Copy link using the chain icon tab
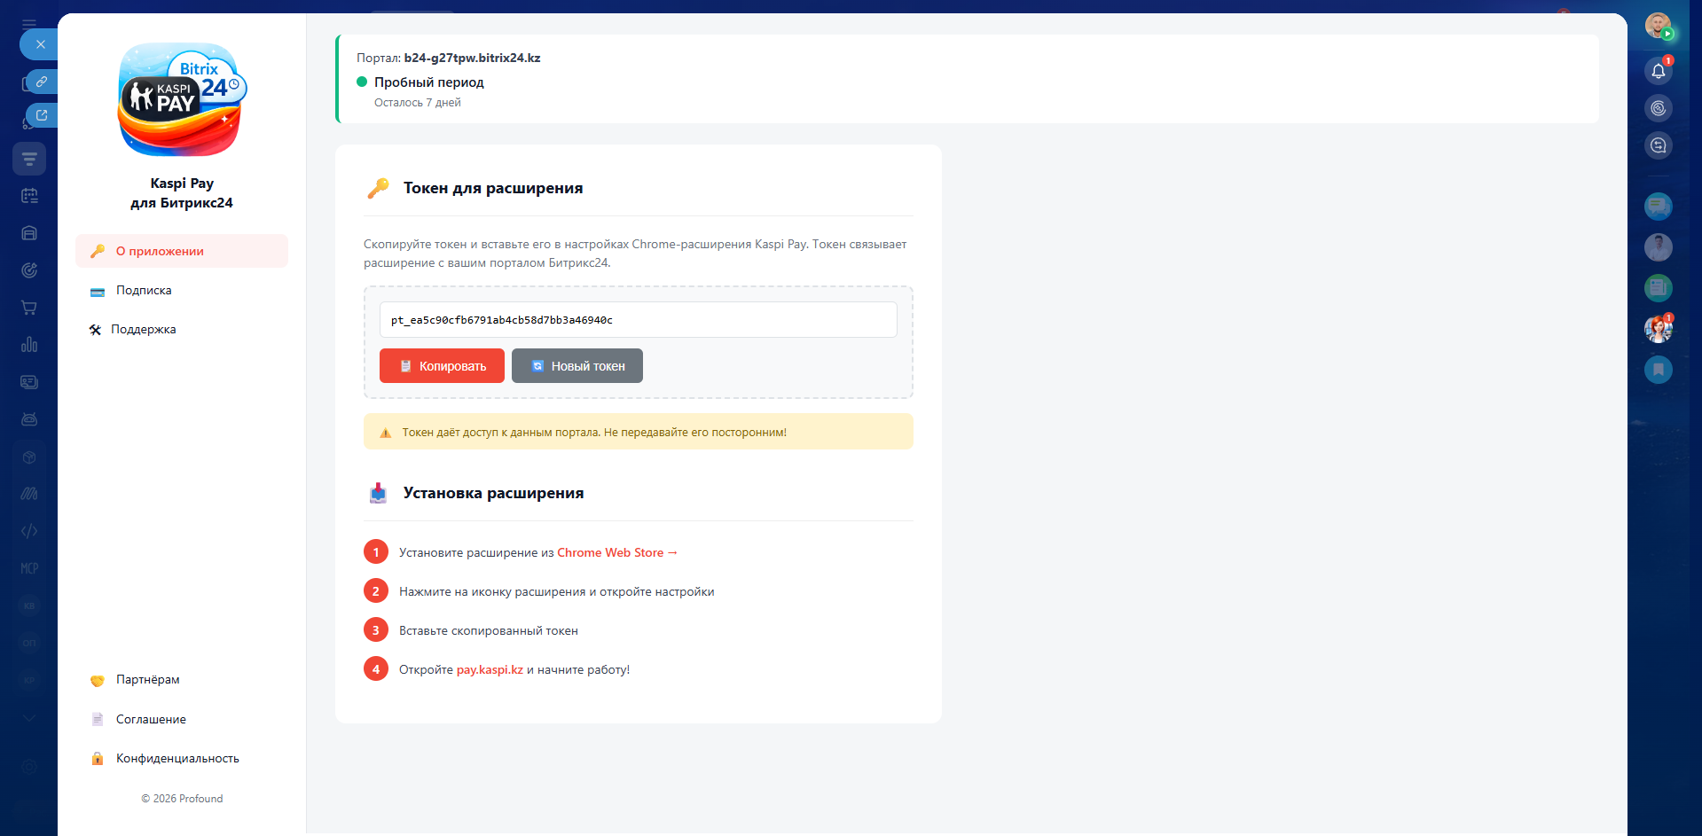 click(x=42, y=82)
